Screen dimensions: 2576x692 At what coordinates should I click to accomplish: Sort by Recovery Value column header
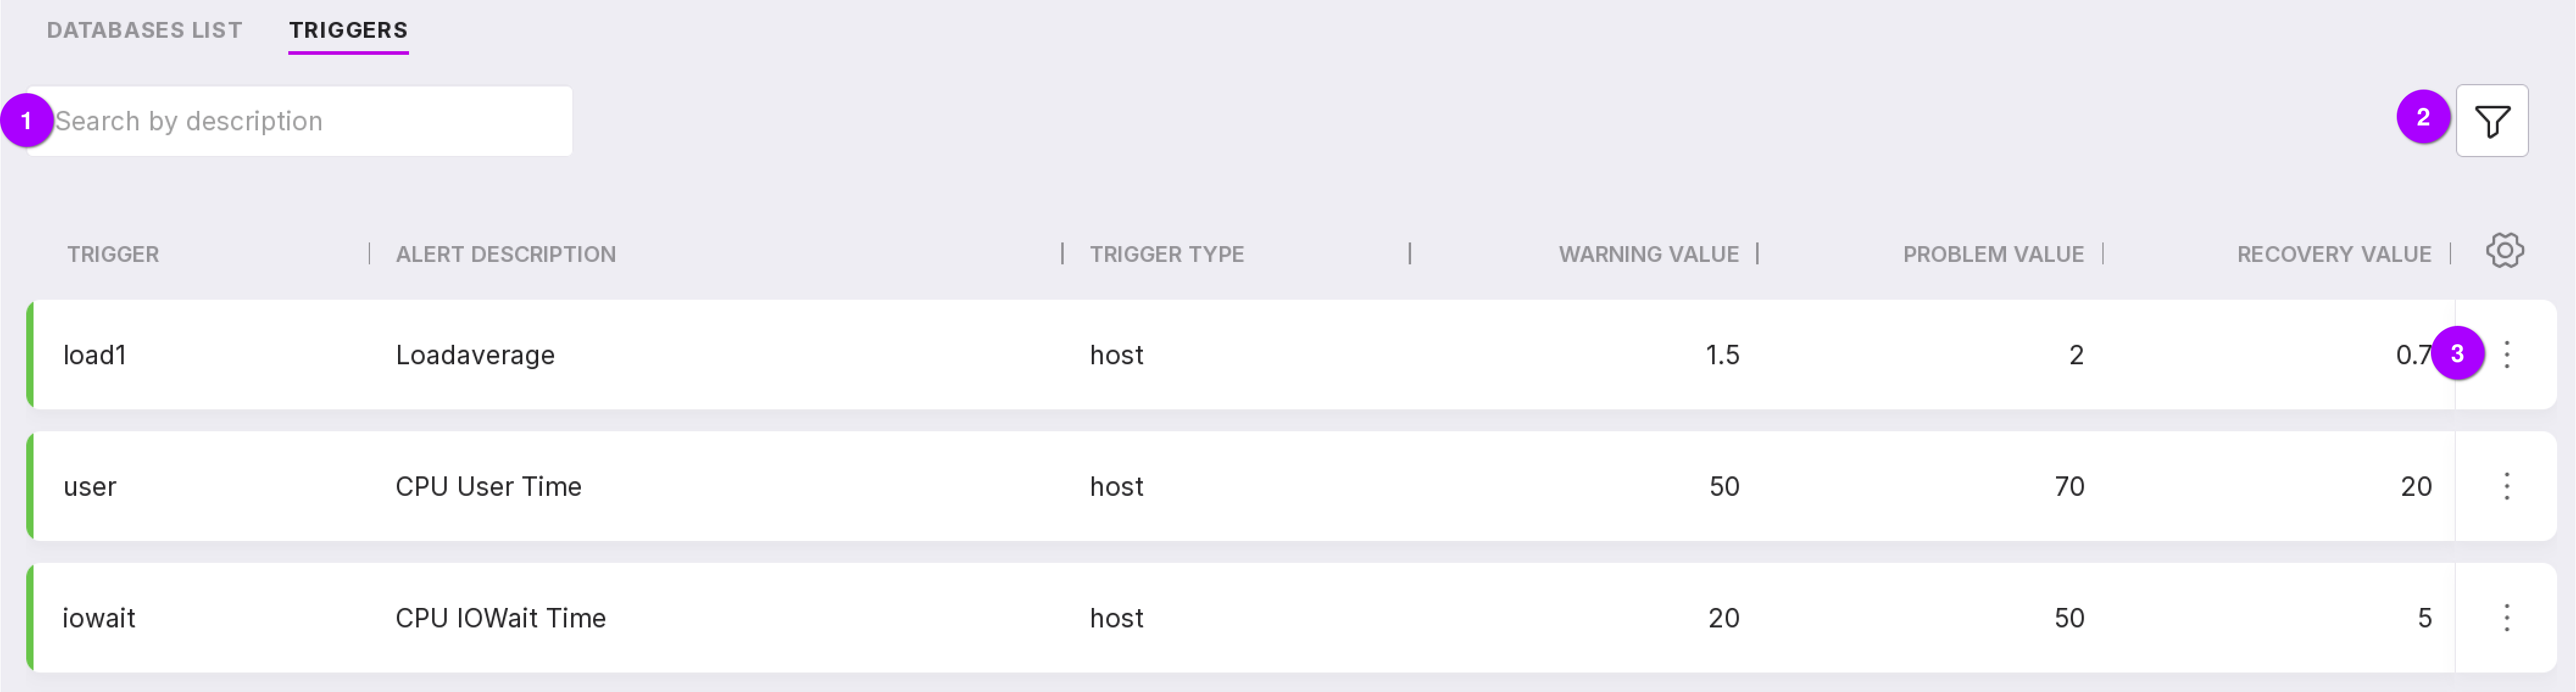pyautogui.click(x=2333, y=254)
